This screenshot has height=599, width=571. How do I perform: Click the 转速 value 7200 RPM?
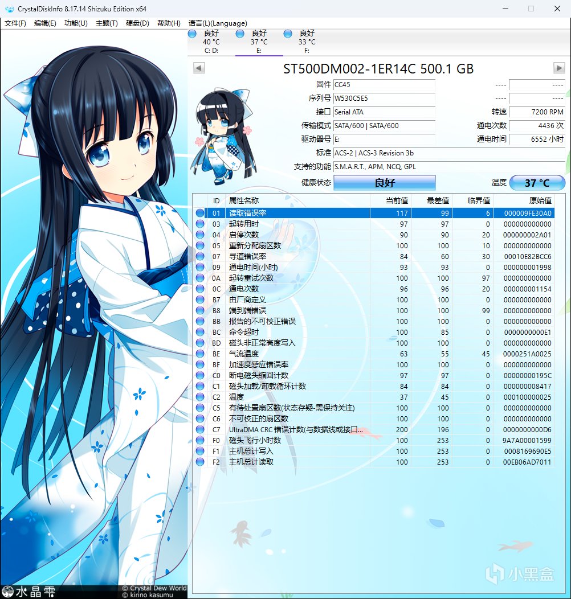click(537, 112)
